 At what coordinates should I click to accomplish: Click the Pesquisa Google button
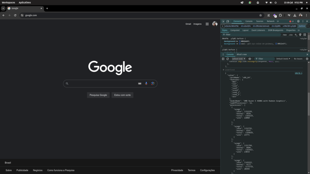click(98, 95)
